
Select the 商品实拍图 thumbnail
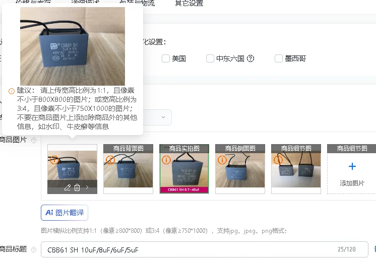(x=184, y=169)
